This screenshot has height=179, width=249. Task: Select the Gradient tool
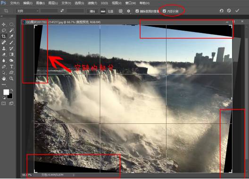click(x=11, y=55)
